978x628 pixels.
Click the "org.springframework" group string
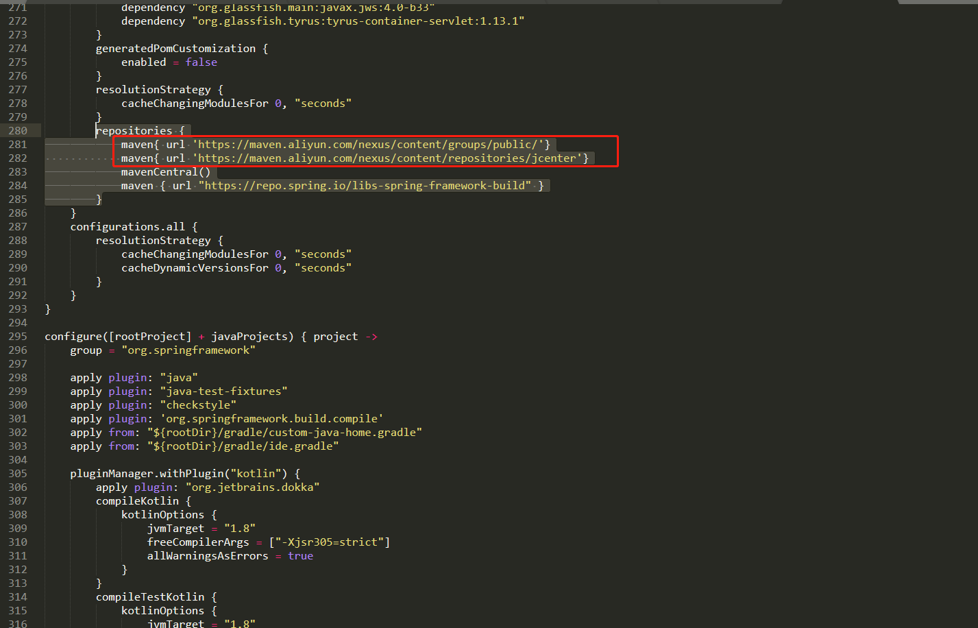[188, 350]
